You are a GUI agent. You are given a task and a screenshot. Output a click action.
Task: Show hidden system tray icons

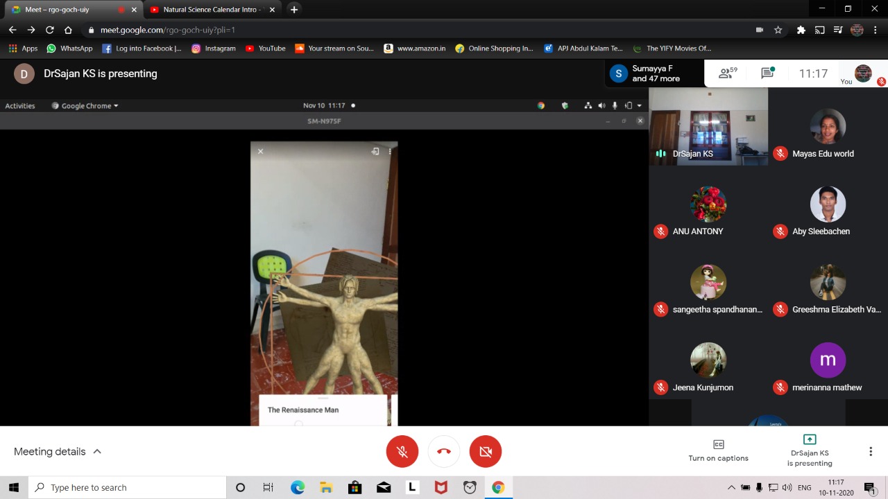point(731,487)
